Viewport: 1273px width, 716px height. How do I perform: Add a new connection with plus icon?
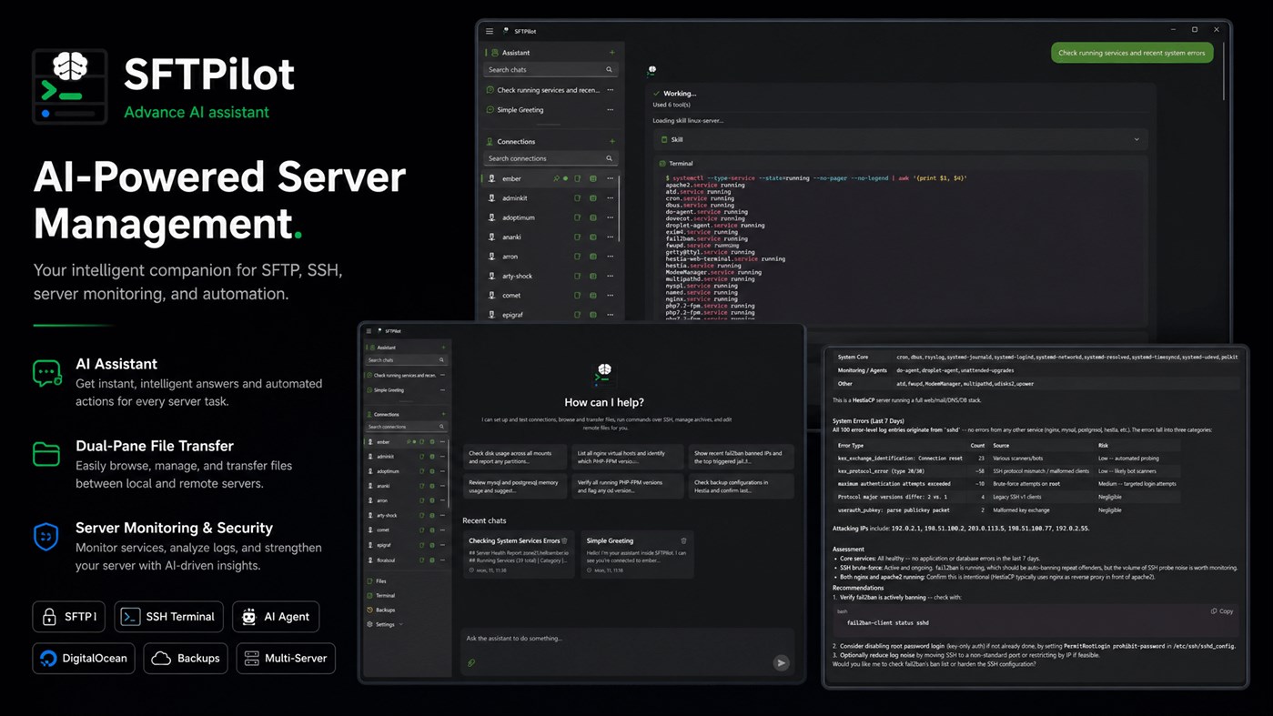(x=611, y=142)
